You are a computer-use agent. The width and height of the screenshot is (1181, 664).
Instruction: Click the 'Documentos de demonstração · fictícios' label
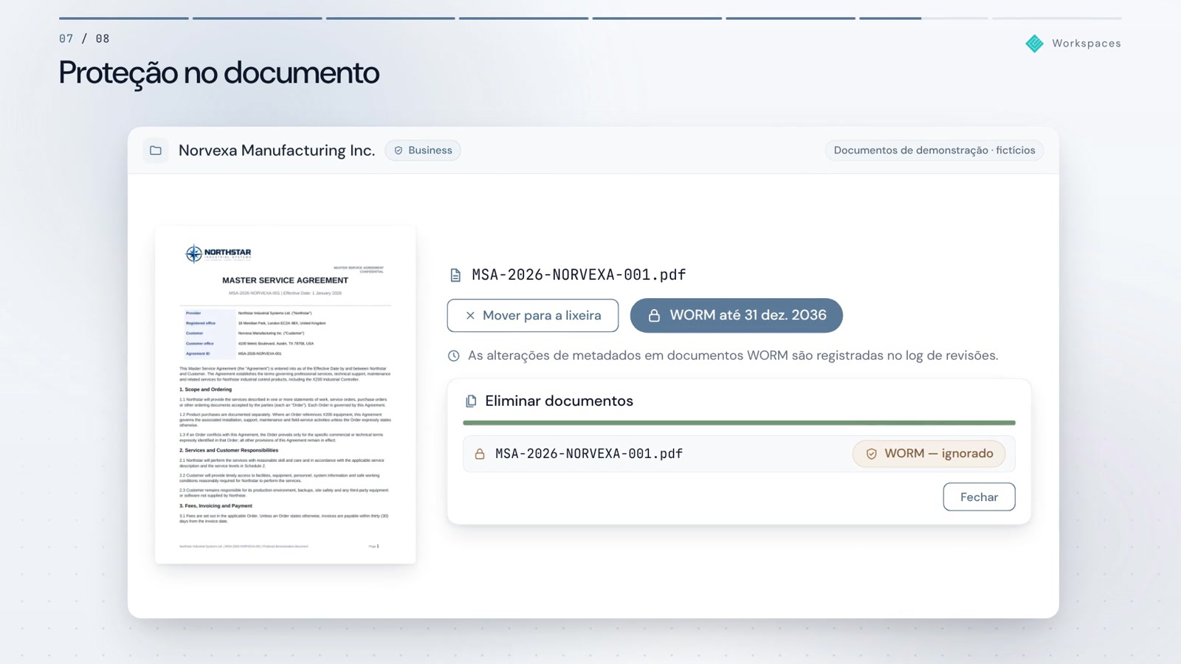click(934, 151)
